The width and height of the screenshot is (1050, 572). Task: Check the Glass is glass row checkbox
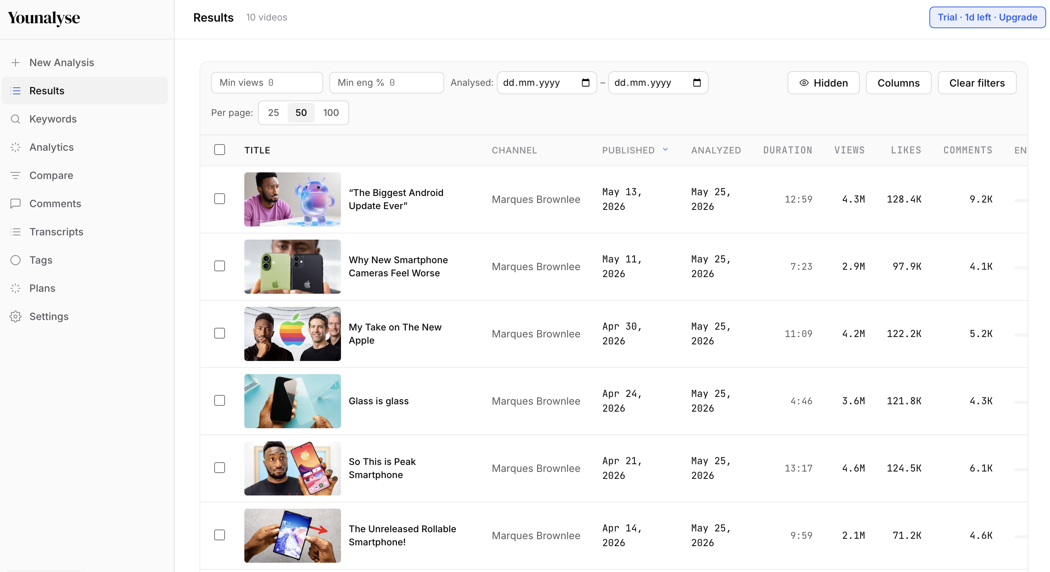[x=219, y=400]
